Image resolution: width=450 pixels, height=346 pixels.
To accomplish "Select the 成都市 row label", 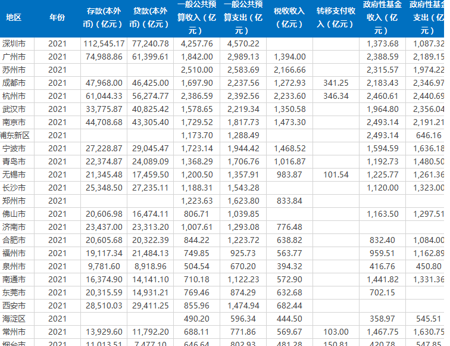I will pyautogui.click(x=14, y=83).
